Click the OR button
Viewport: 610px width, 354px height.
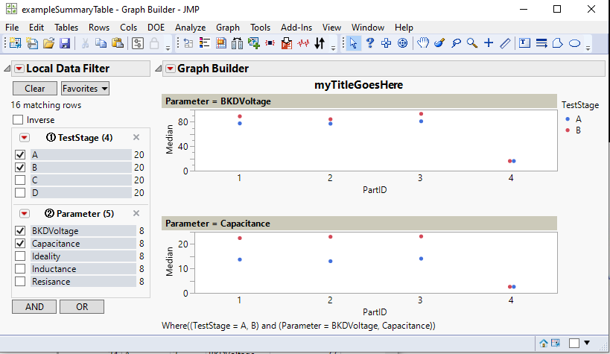(x=82, y=307)
